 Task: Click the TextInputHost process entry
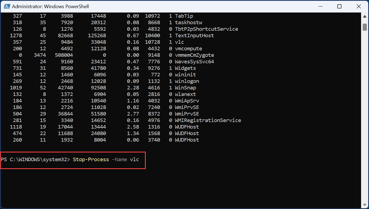194,35
